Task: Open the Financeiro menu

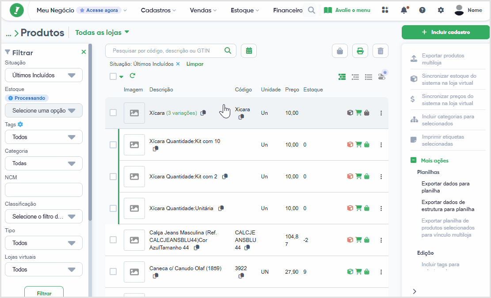Action: (288, 10)
